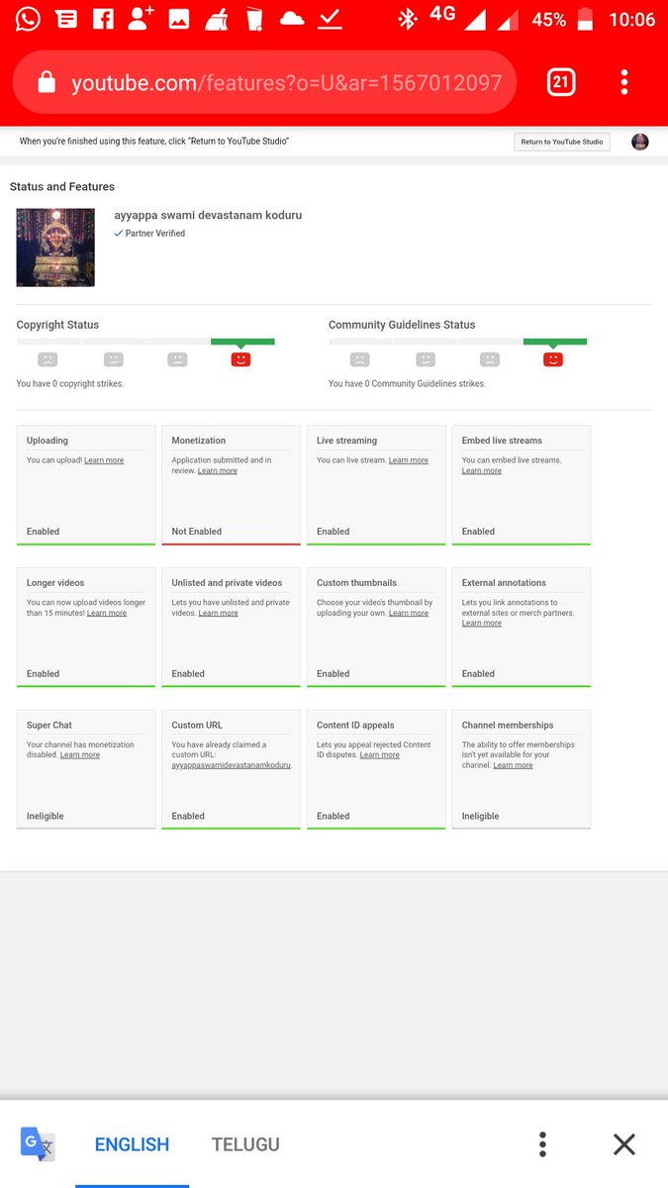Image resolution: width=668 pixels, height=1188 pixels.
Task: Click the Partner Verified checkmark
Action: 119,234
